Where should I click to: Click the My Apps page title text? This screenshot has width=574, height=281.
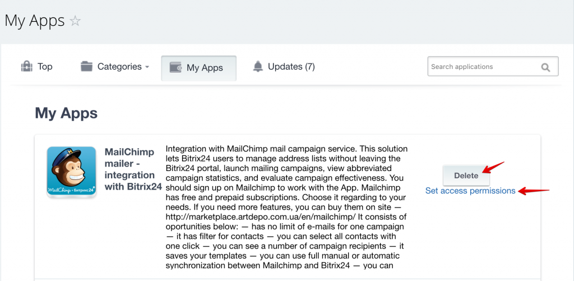click(35, 21)
